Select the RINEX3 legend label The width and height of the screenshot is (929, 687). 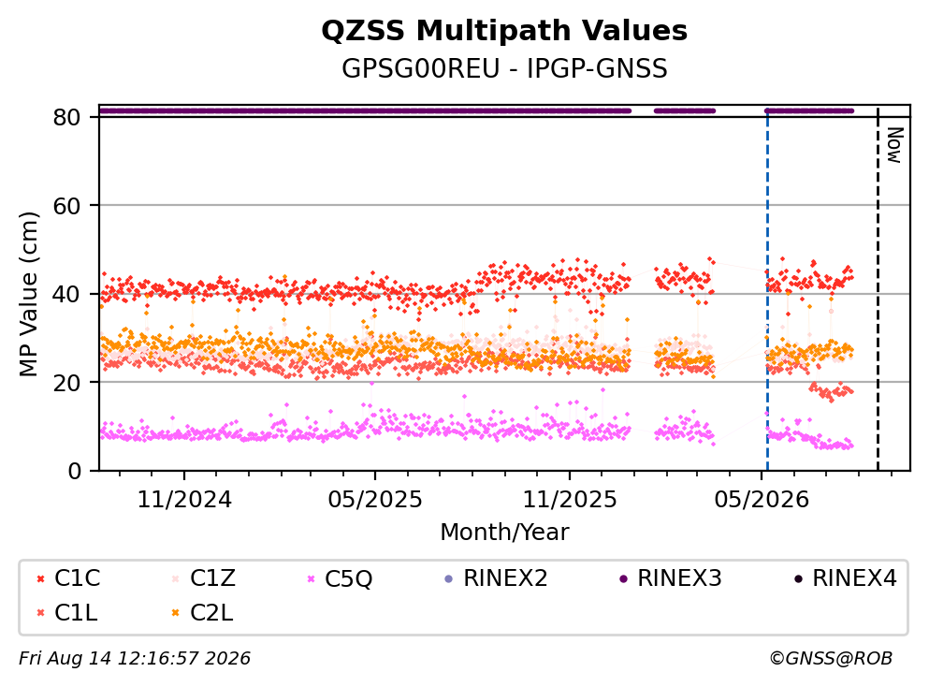click(679, 578)
